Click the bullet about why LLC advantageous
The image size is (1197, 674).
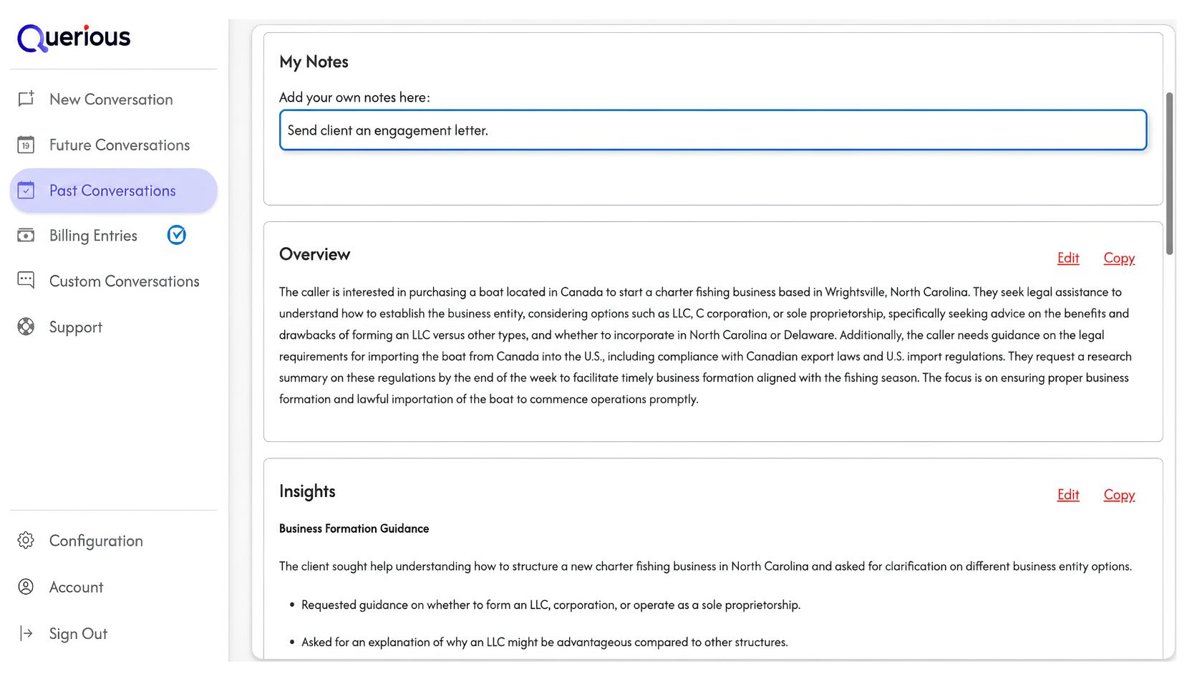[544, 642]
